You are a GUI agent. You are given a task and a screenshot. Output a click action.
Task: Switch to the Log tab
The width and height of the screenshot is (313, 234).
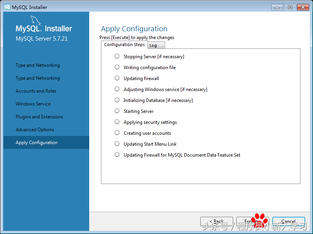(156, 45)
